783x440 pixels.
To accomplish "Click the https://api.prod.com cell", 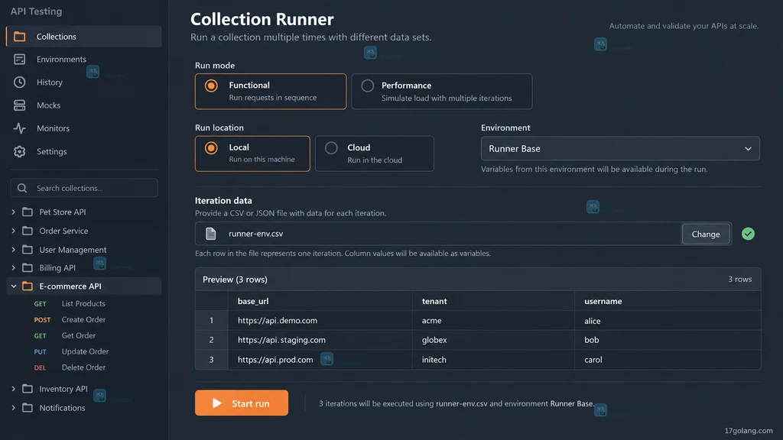I will [320, 360].
